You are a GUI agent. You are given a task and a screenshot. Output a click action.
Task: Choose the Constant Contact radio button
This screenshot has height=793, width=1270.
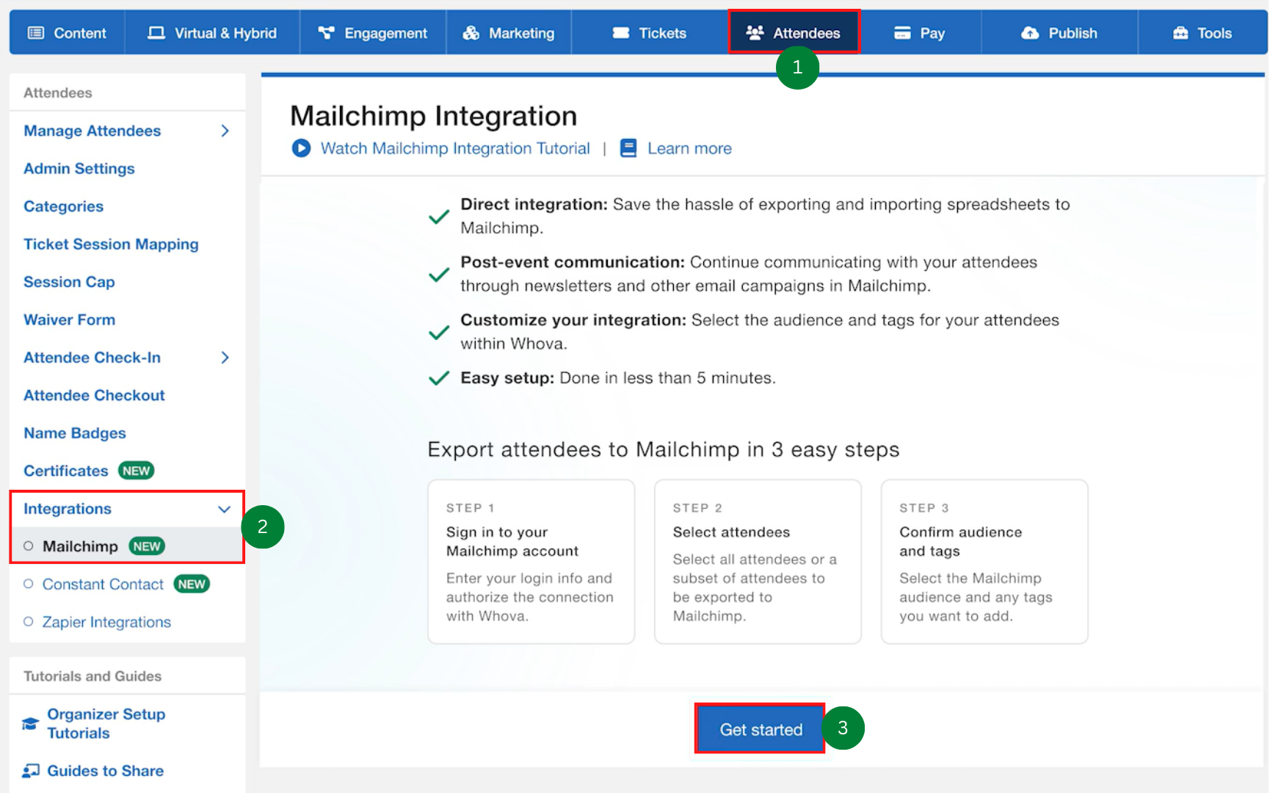[x=29, y=584]
